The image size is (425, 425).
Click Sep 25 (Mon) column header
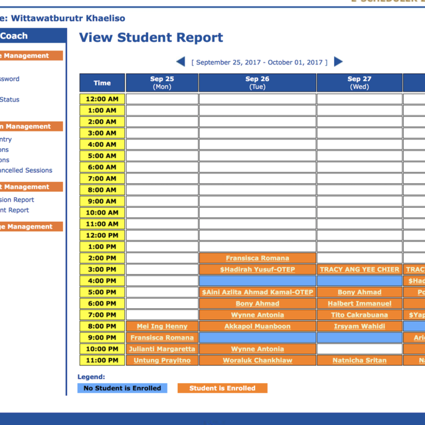point(162,82)
